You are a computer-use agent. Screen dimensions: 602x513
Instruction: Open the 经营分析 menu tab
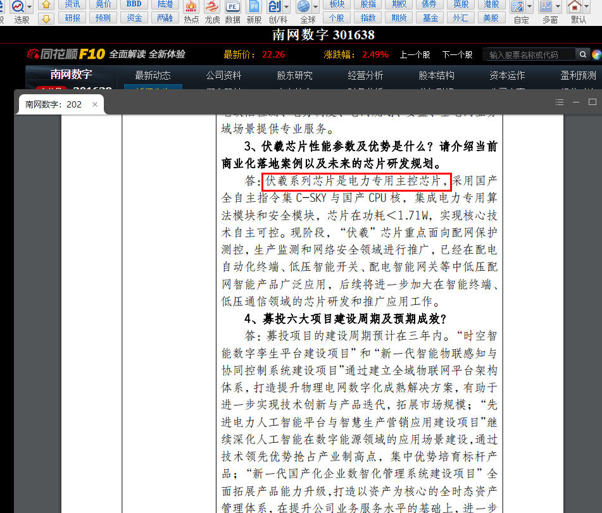point(365,75)
